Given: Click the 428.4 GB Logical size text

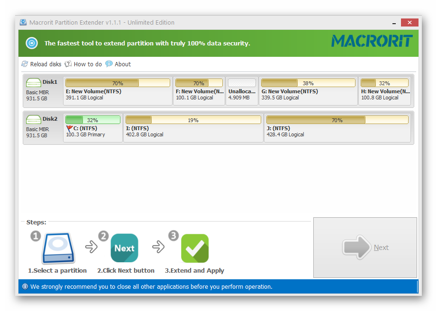Looking at the screenshot, I should (x=285, y=134).
